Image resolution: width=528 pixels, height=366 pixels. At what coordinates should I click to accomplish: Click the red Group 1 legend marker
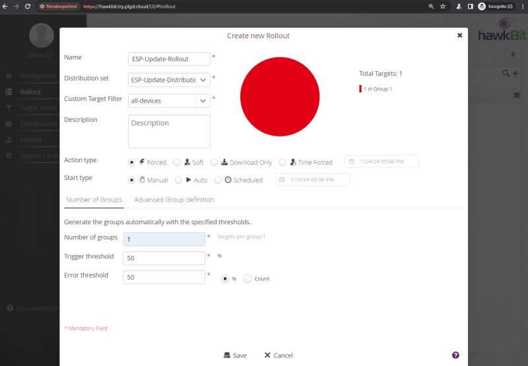click(360, 89)
